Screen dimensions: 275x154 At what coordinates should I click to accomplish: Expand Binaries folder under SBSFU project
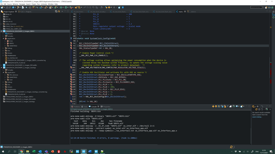pyautogui.click(x=3, y=34)
